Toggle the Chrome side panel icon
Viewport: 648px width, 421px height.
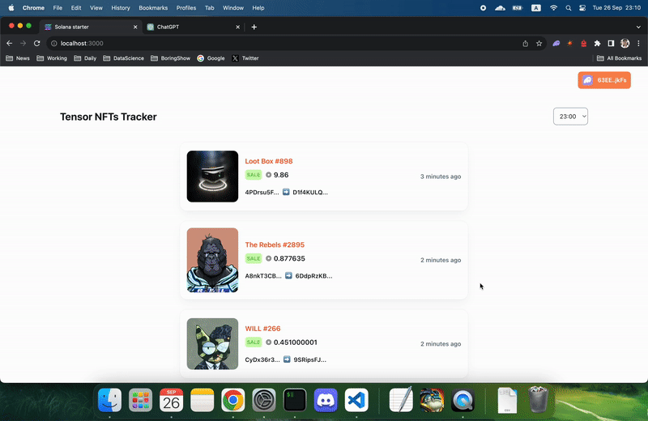click(x=611, y=43)
